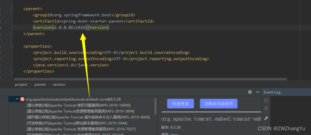Collapse the tomcat-embed-core tree node chevron
This screenshot has height=135, width=311.
pyautogui.click(x=17, y=99)
